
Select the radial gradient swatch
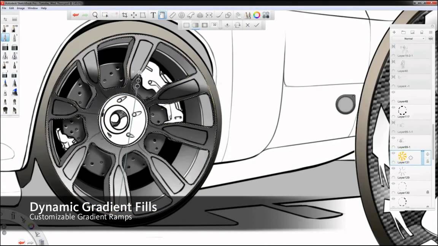point(205,25)
